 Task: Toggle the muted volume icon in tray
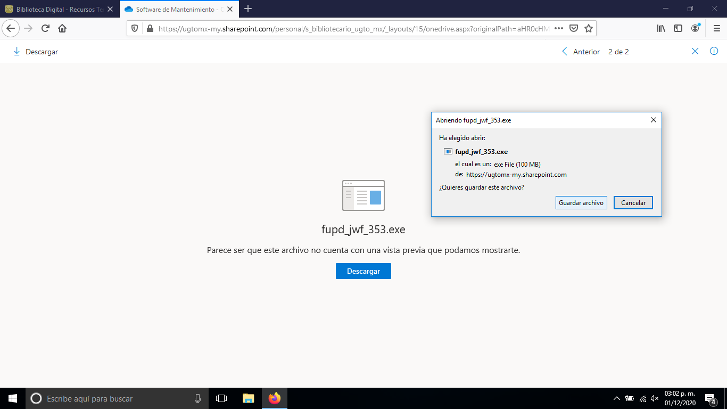tap(655, 398)
